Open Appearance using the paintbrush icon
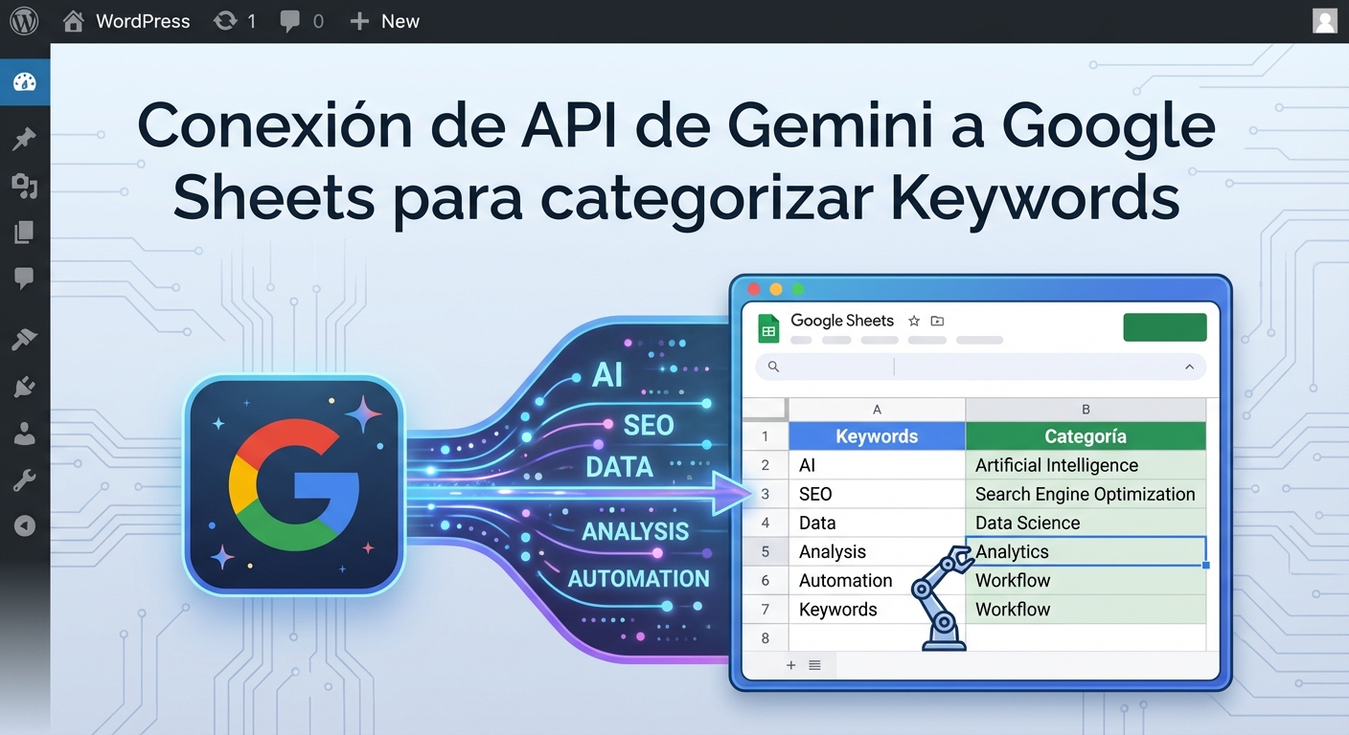Viewport: 1349px width, 735px height. click(x=24, y=339)
